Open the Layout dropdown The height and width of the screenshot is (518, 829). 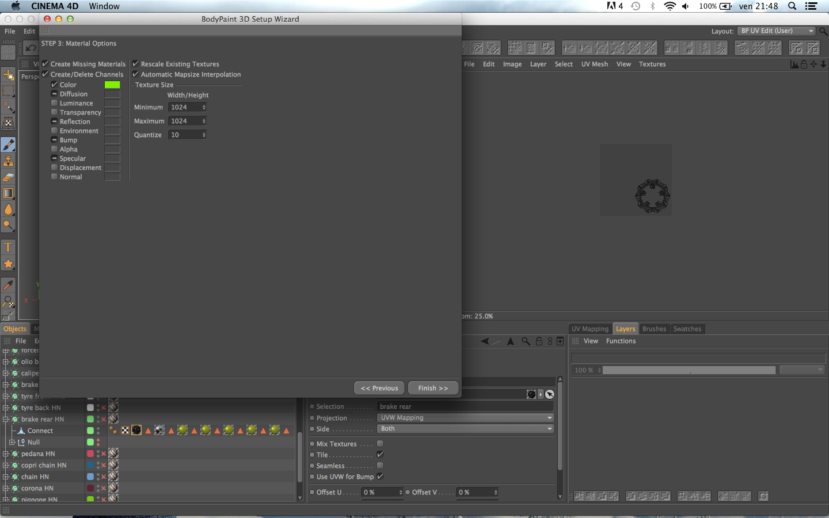point(777,31)
